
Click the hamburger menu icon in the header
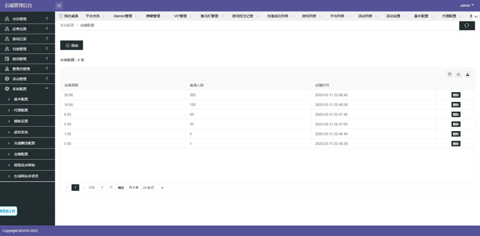(59, 6)
